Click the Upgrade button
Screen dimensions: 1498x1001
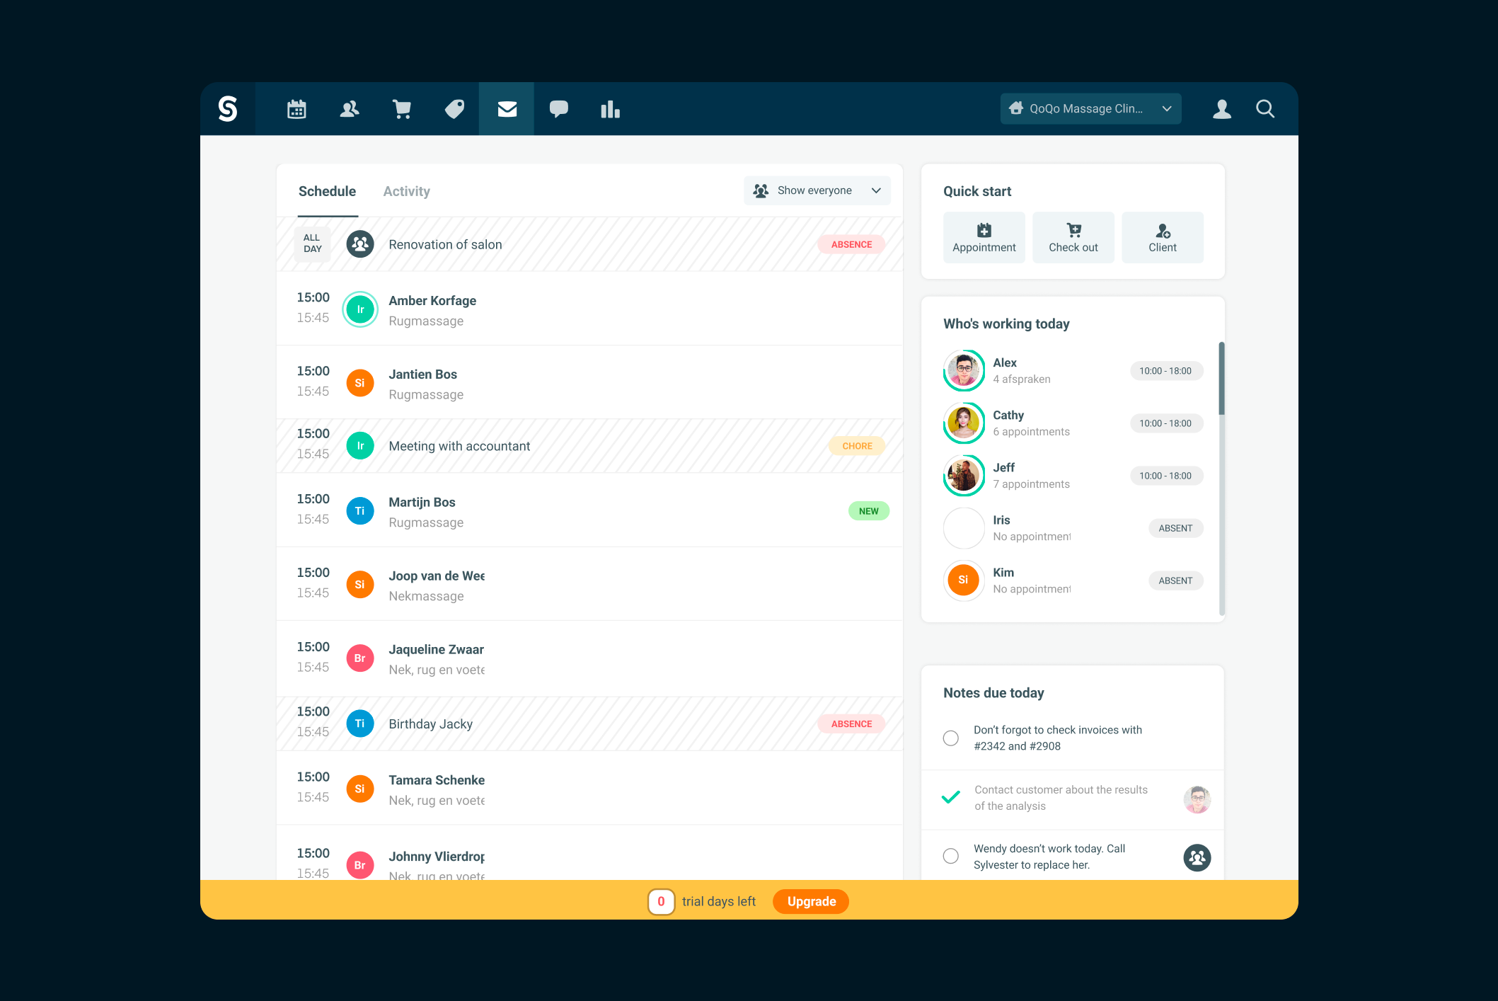tap(811, 901)
